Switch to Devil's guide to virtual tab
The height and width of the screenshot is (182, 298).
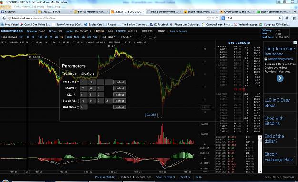tap(164, 12)
